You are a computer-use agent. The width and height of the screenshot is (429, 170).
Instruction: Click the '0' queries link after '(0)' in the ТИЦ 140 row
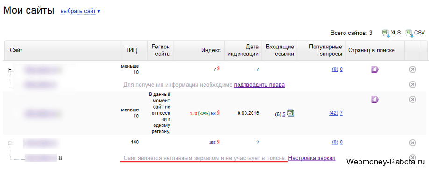point(341,142)
